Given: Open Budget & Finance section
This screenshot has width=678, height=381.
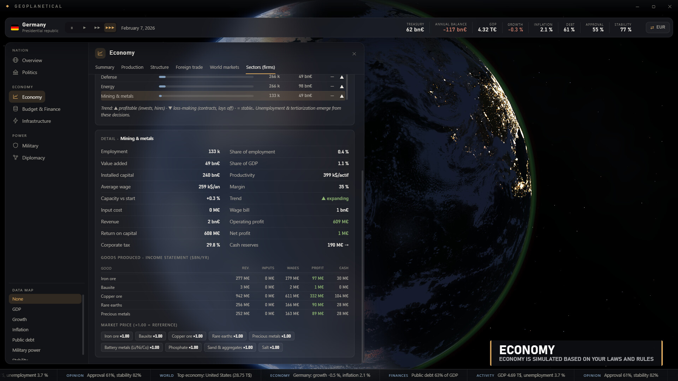Looking at the screenshot, I should [41, 109].
